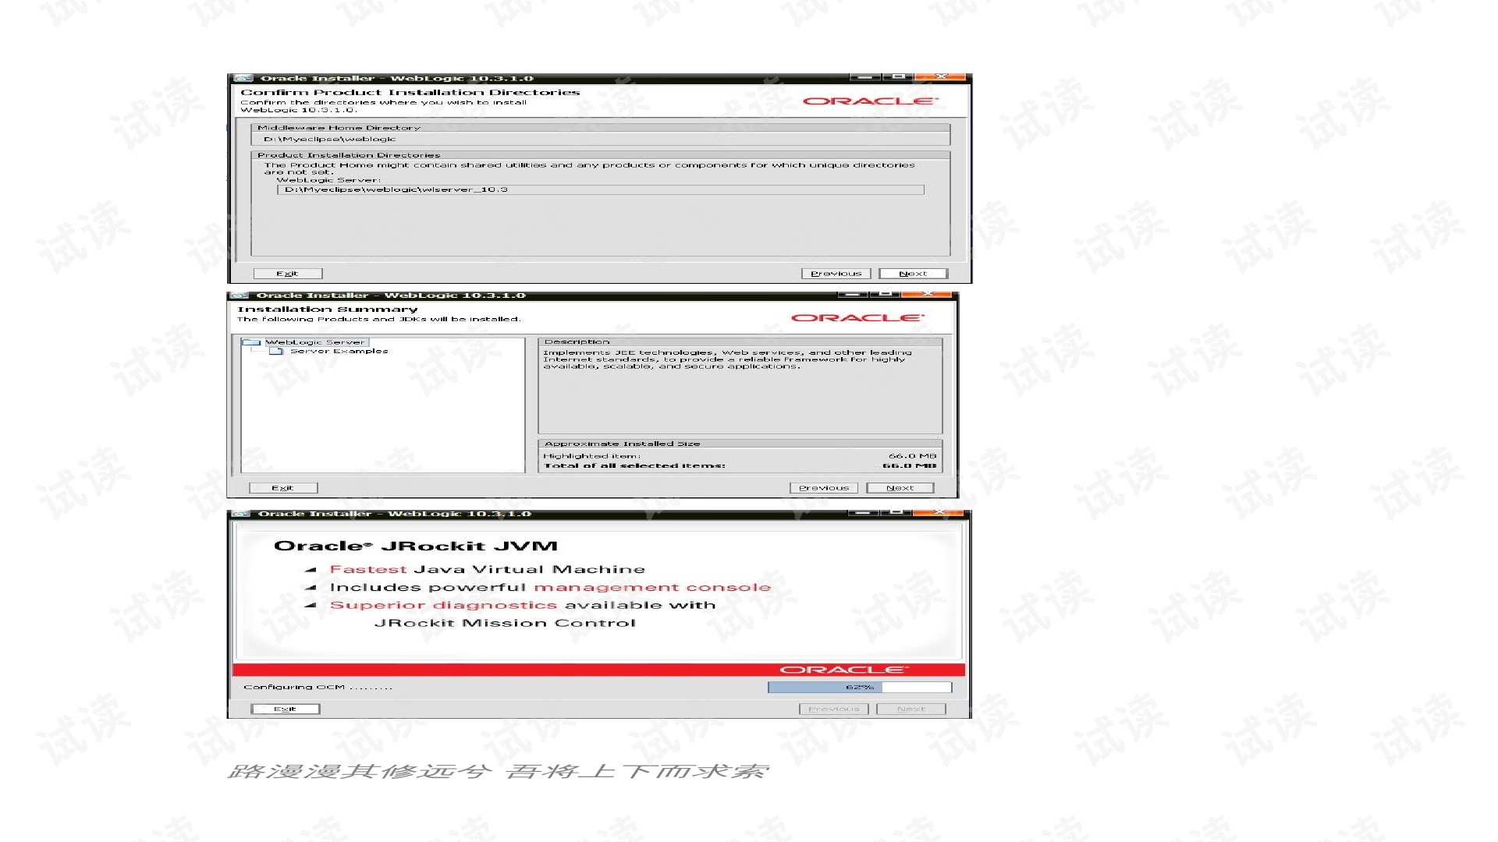
Task: Click the WebLogic Server folder icon in the tree
Action: (x=251, y=342)
